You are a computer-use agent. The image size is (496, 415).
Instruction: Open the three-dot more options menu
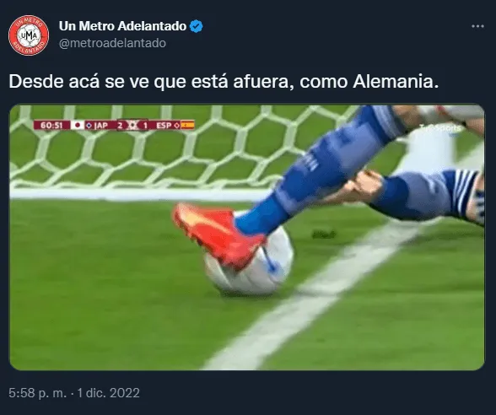coord(477,26)
